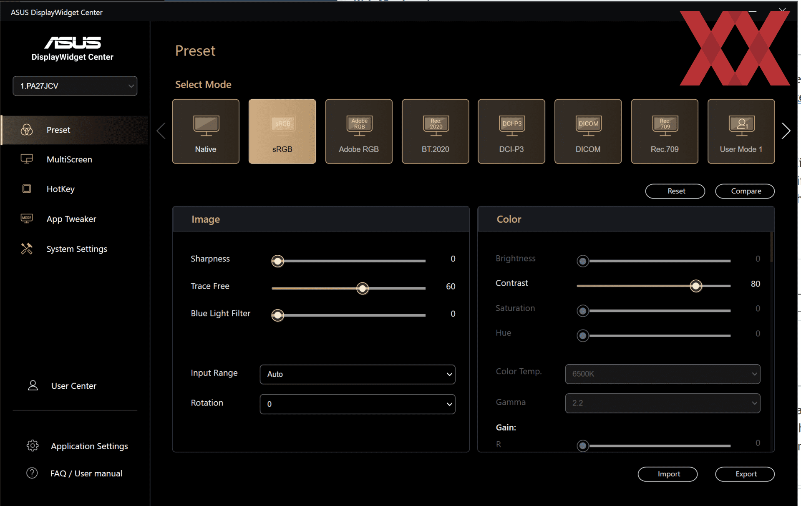Choose the Adobe RGB preset
The image size is (801, 506).
click(x=359, y=131)
